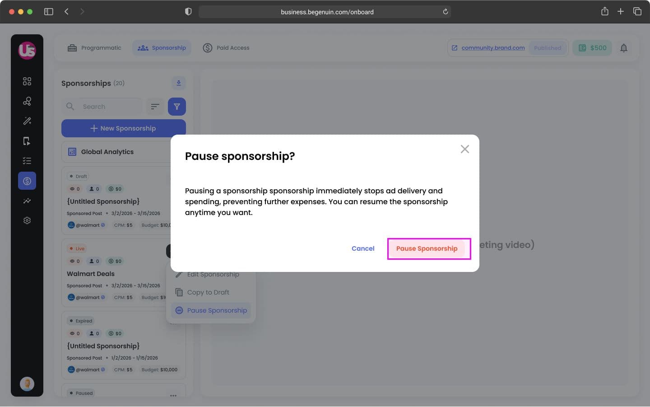The height and width of the screenshot is (407, 650).
Task: Open a new browser tab
Action: point(621,12)
